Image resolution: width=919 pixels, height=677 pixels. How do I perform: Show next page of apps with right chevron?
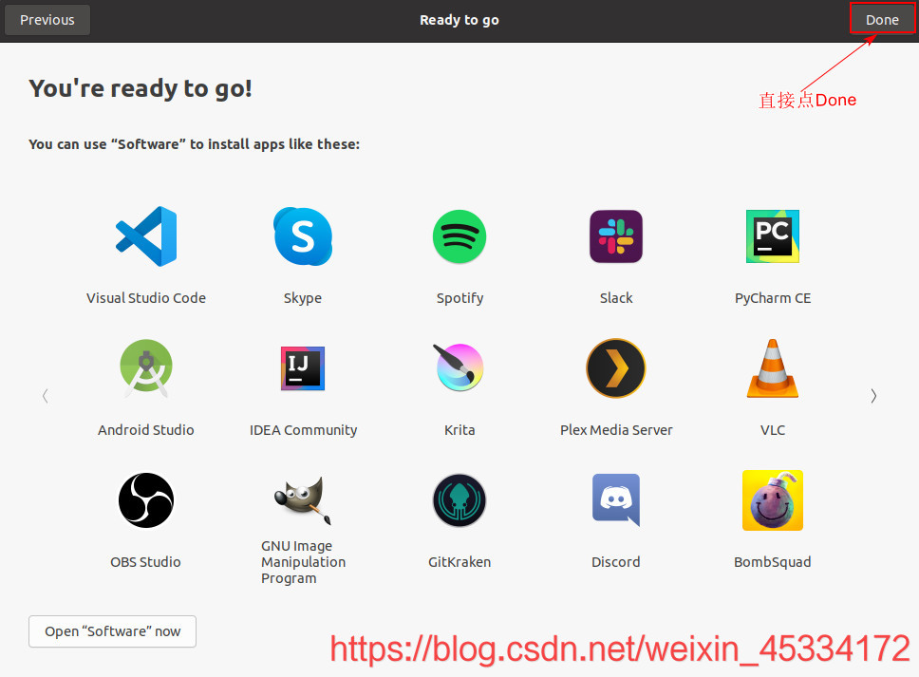(x=873, y=396)
